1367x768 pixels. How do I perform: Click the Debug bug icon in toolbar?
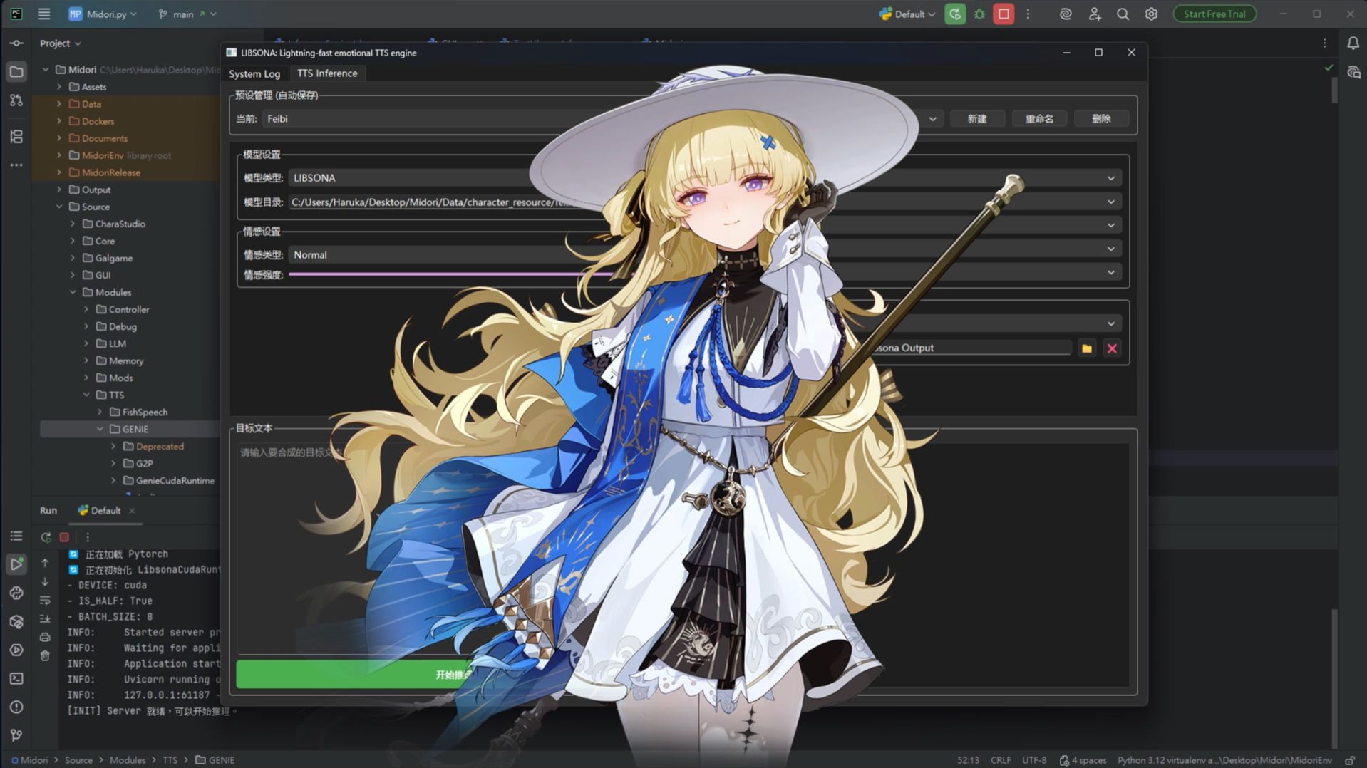click(x=979, y=14)
